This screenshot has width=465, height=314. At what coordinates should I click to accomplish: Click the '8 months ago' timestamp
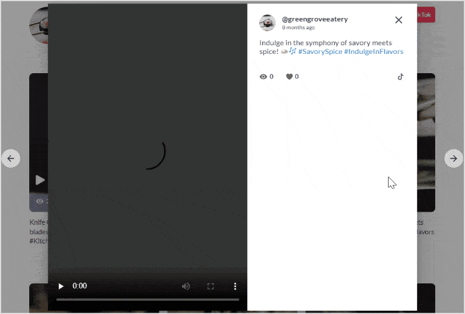click(298, 27)
